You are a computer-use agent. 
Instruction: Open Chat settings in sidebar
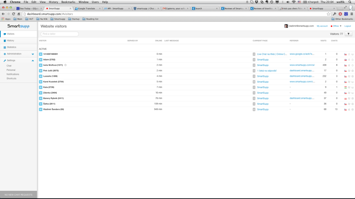click(9, 66)
